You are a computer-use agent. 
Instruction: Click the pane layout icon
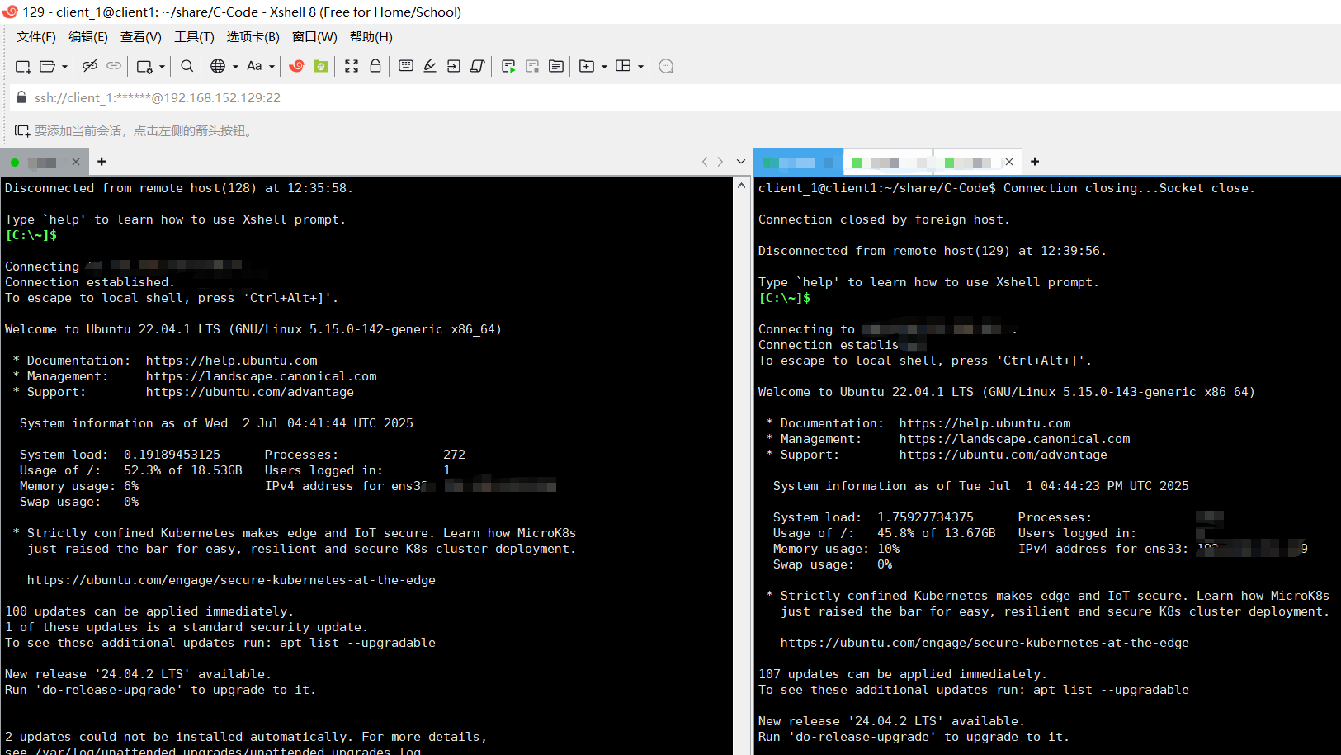click(623, 66)
